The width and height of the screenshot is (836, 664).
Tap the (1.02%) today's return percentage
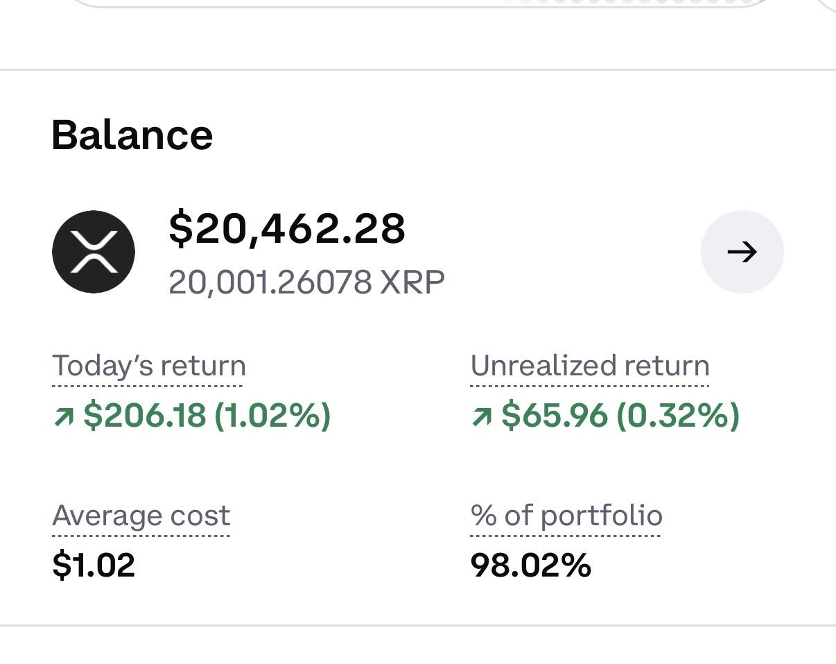click(x=272, y=416)
